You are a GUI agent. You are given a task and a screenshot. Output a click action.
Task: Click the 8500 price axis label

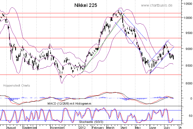[189, 66]
